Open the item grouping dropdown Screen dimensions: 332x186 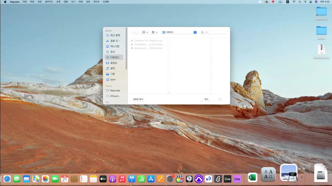tap(154, 32)
